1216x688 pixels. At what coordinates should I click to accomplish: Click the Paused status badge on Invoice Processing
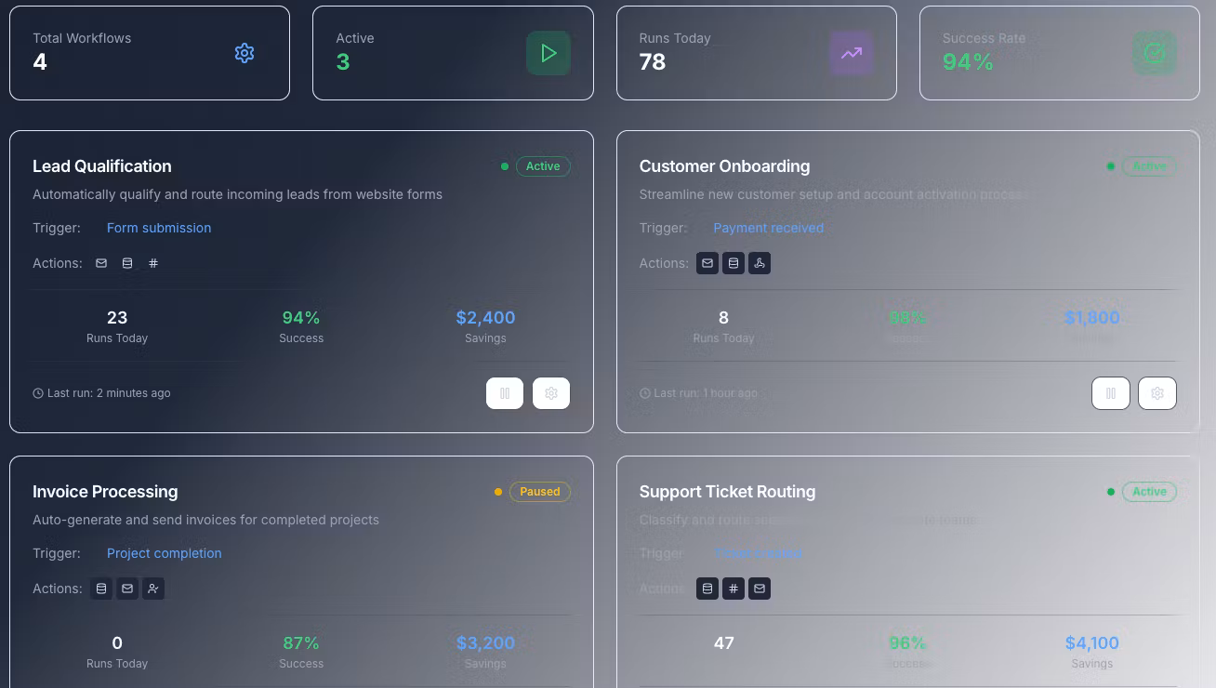539,492
